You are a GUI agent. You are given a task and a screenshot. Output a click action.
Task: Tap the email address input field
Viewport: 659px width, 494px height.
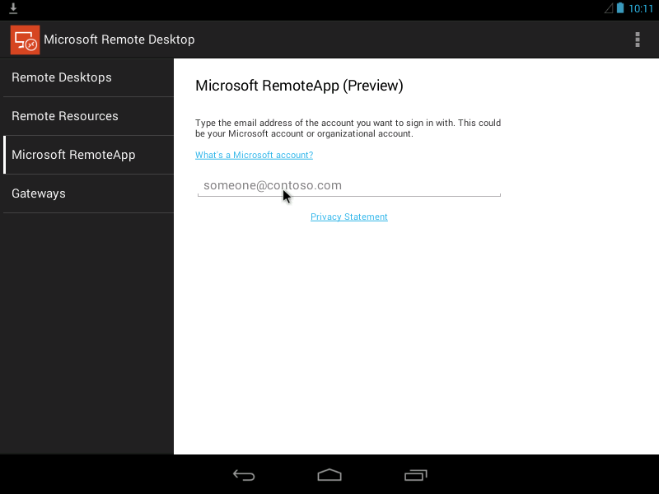(x=348, y=185)
